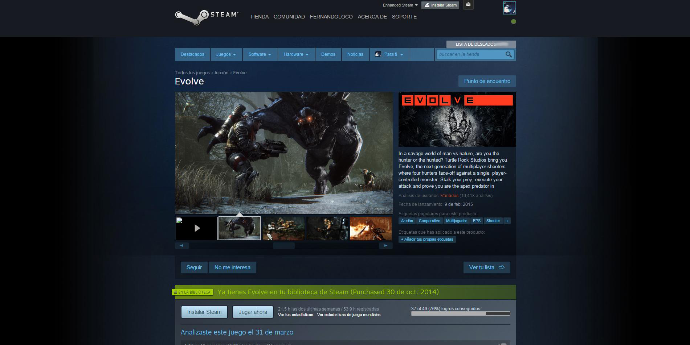
Task: Select the hunter with gun screenshot thumbnail
Action: [x=283, y=228]
